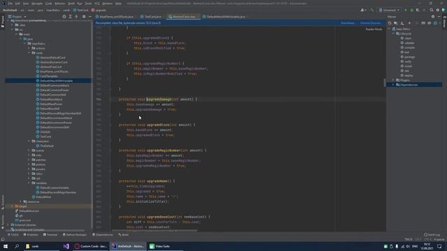
Task: Click the Custom Cards taskbar window button
Action: tap(91, 246)
